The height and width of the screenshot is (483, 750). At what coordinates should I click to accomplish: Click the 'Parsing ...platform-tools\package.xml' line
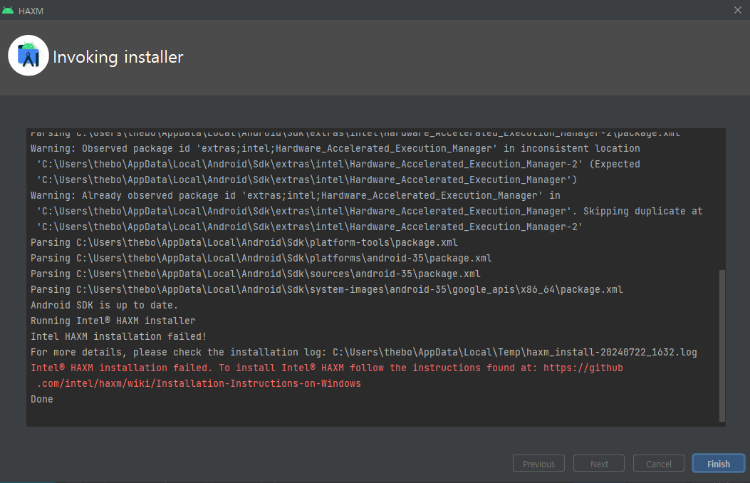pyautogui.click(x=244, y=242)
